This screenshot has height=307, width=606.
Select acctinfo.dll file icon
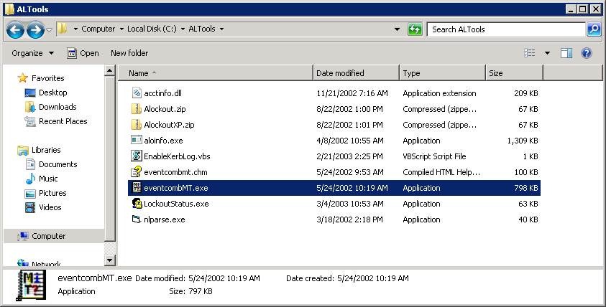(x=137, y=93)
